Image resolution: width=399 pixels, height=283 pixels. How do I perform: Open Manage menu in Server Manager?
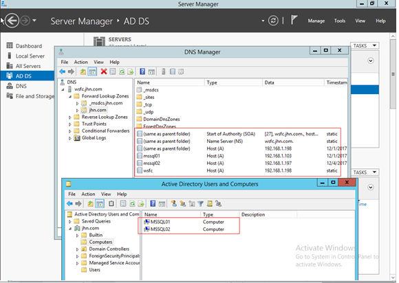pyautogui.click(x=316, y=21)
